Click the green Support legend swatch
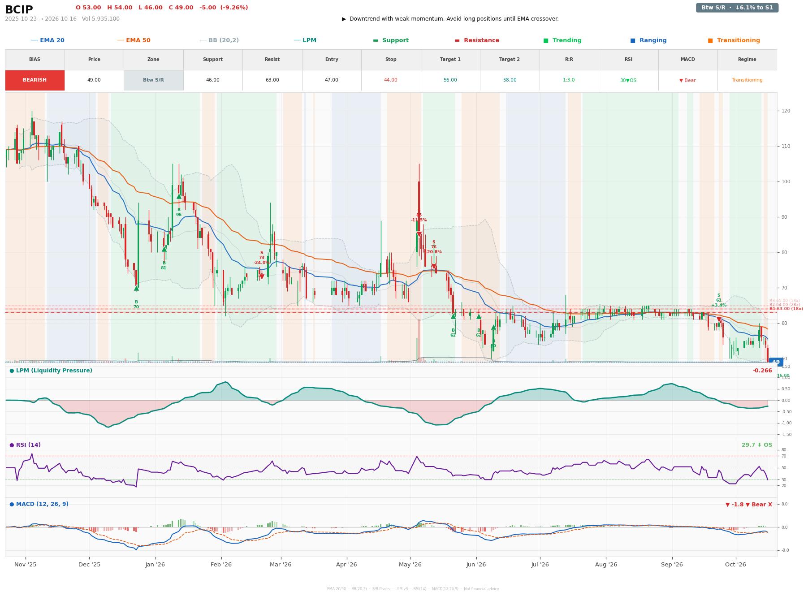The height and width of the screenshot is (596, 808). [x=376, y=40]
